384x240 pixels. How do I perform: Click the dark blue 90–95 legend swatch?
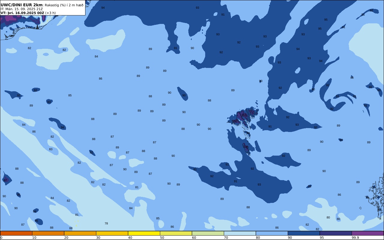(304, 233)
